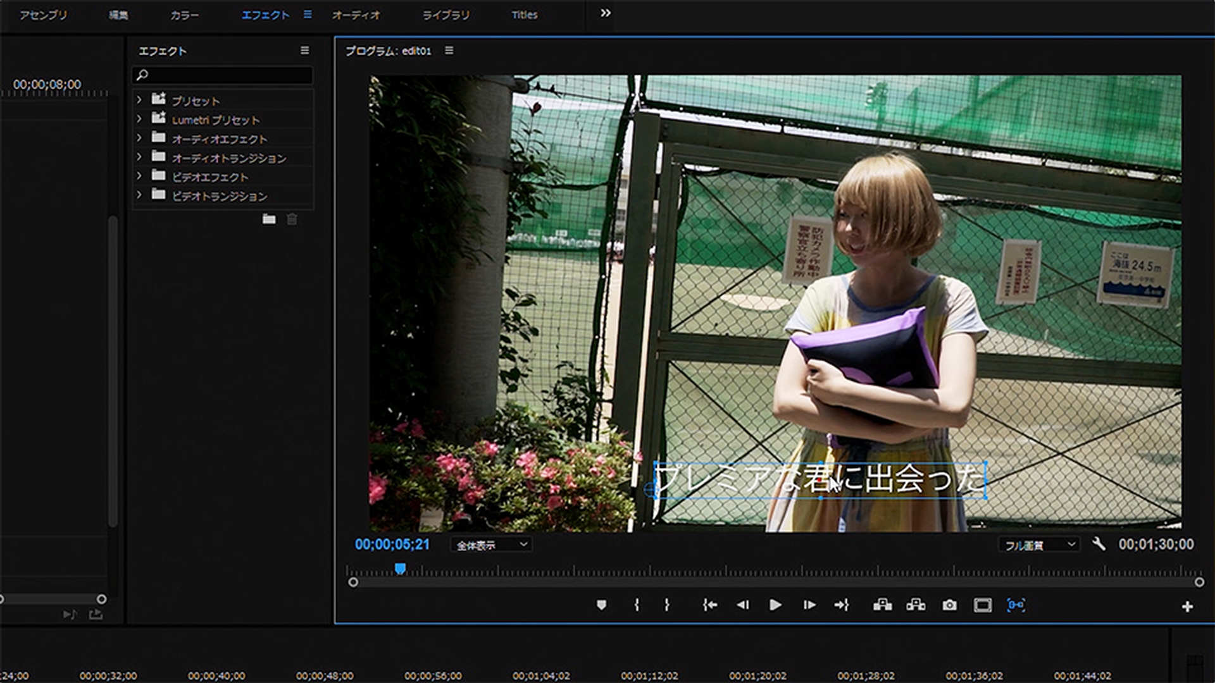Open the 全体表示 zoom level dropdown
The width and height of the screenshot is (1215, 683).
coord(491,545)
